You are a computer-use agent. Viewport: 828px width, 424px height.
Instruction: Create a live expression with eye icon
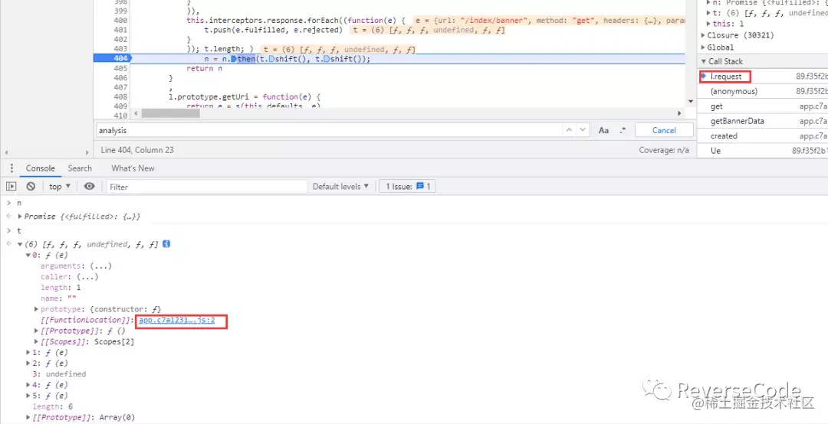pos(89,186)
